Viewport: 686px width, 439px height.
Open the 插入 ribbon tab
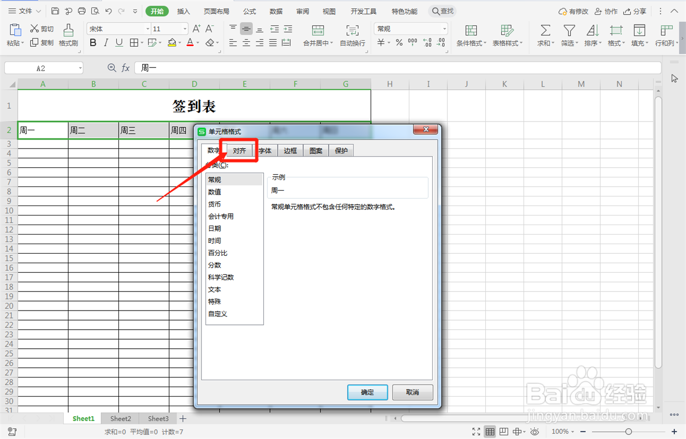click(183, 11)
